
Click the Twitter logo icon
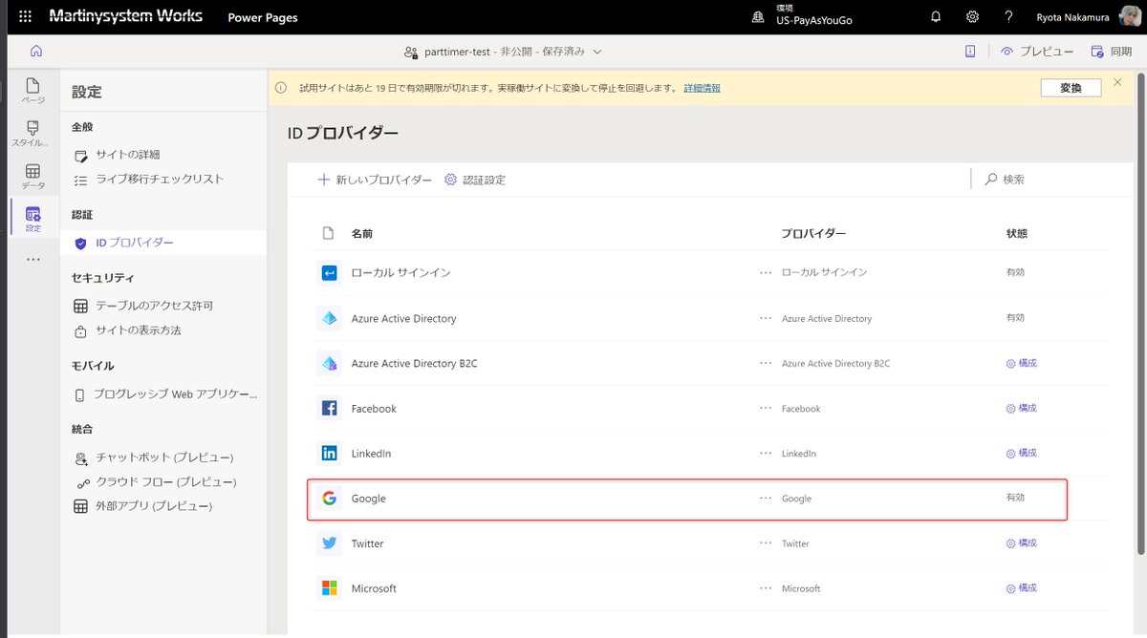point(329,543)
